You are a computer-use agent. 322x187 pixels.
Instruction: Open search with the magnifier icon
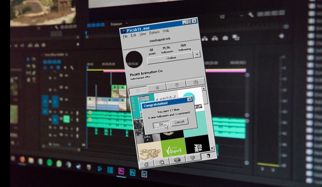pyautogui.click(x=162, y=162)
